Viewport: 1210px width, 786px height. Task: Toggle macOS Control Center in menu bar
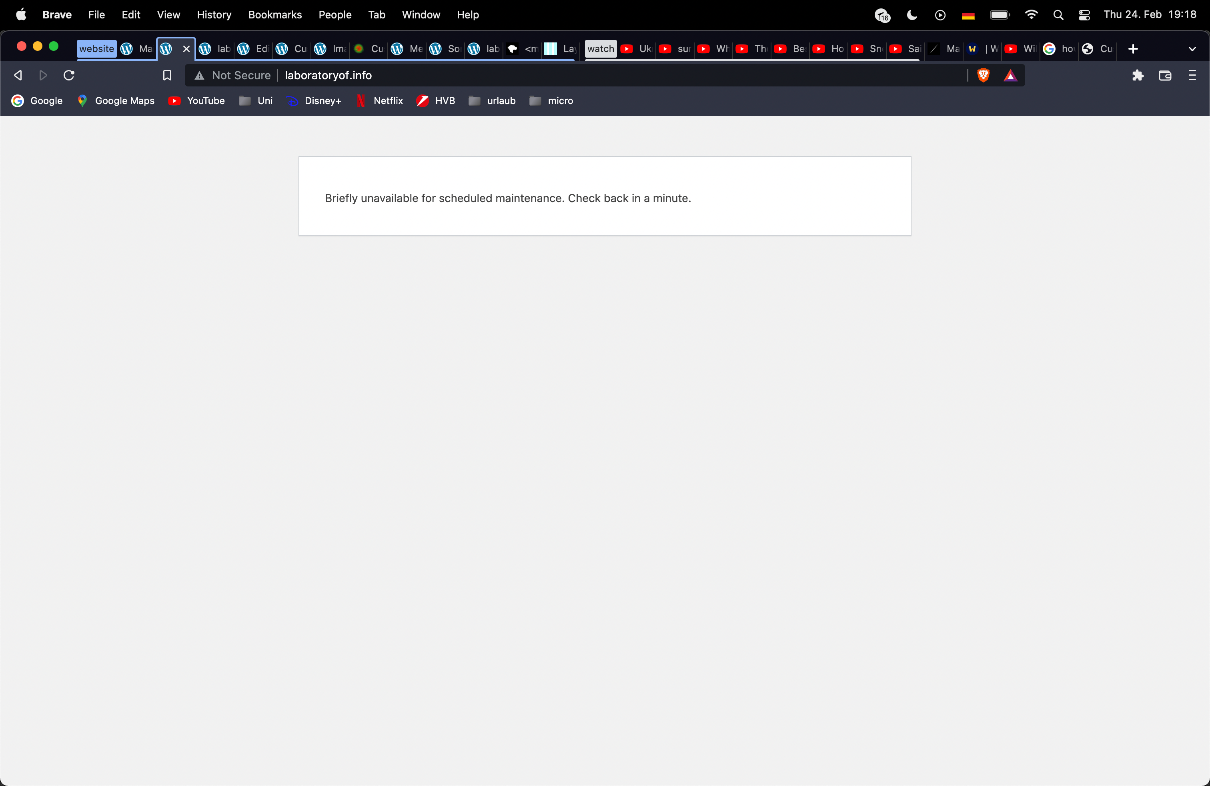(x=1084, y=15)
